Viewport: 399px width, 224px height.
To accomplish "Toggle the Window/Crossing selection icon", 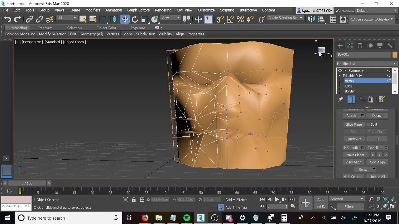I will 113,19.
